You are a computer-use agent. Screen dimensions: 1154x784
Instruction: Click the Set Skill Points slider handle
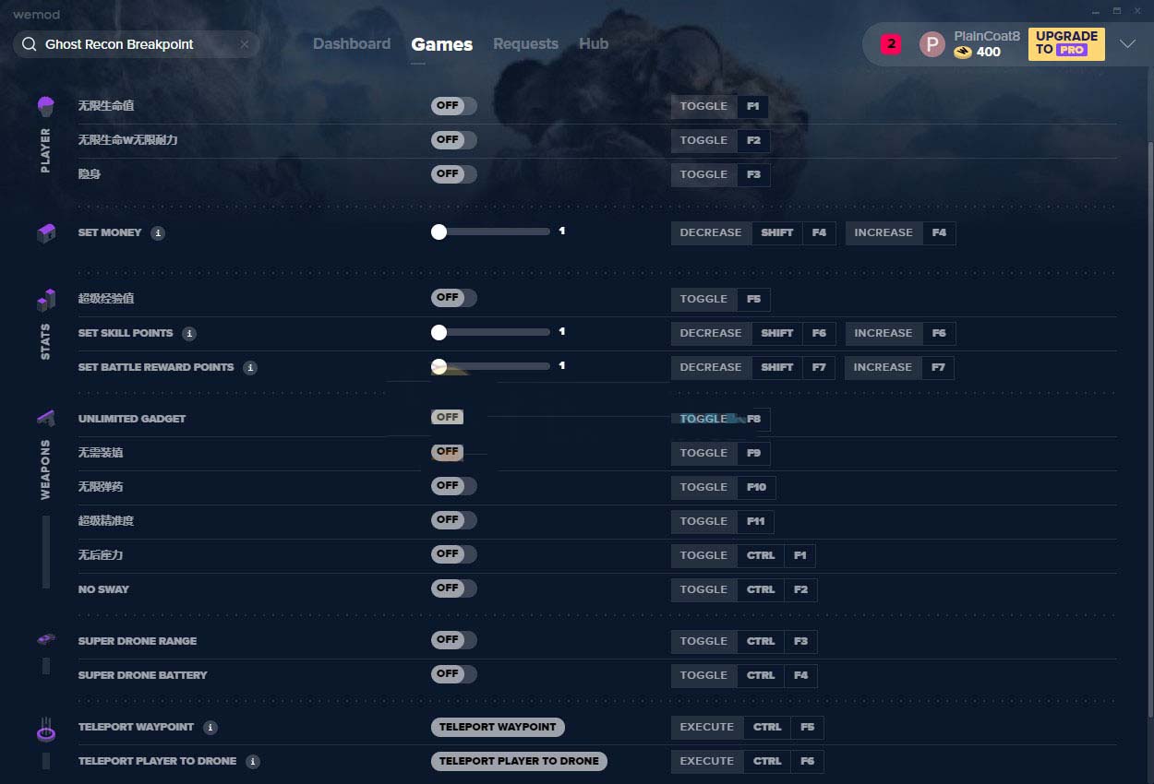[x=439, y=332]
